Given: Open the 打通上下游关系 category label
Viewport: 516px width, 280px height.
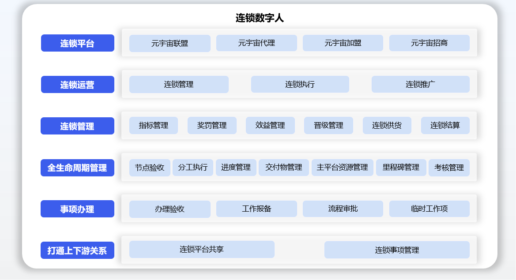Looking at the screenshot, I should tap(77, 250).
